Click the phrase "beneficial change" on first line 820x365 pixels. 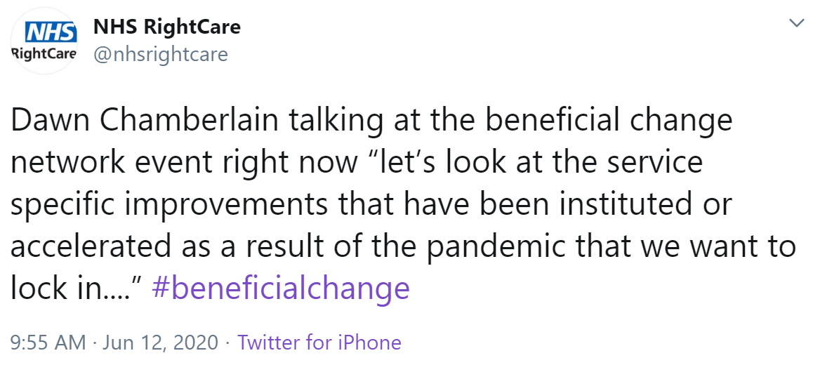click(600, 121)
